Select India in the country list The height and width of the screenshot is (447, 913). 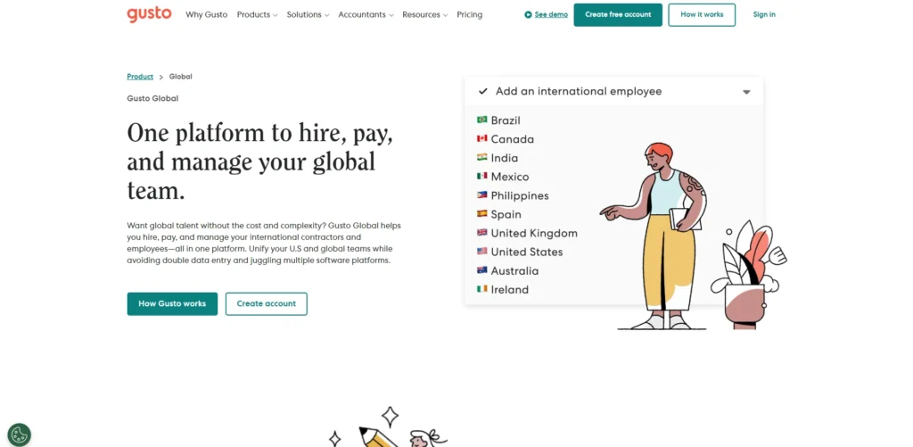(505, 157)
